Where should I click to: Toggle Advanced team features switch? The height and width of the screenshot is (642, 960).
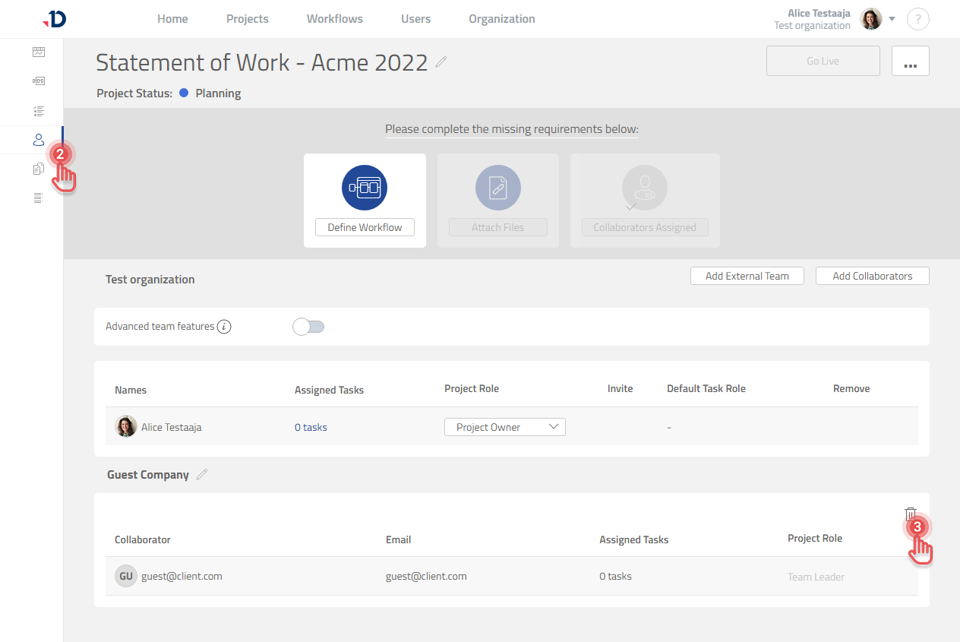[308, 327]
